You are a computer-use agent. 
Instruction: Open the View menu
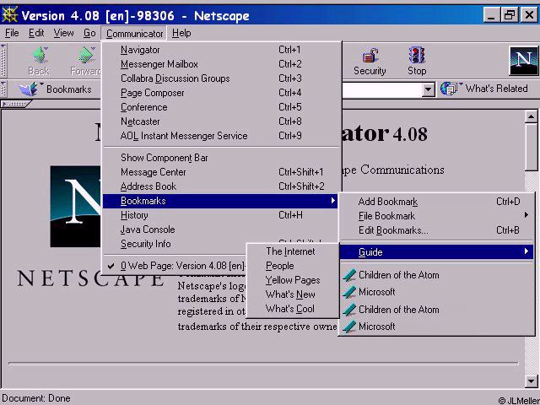(63, 33)
